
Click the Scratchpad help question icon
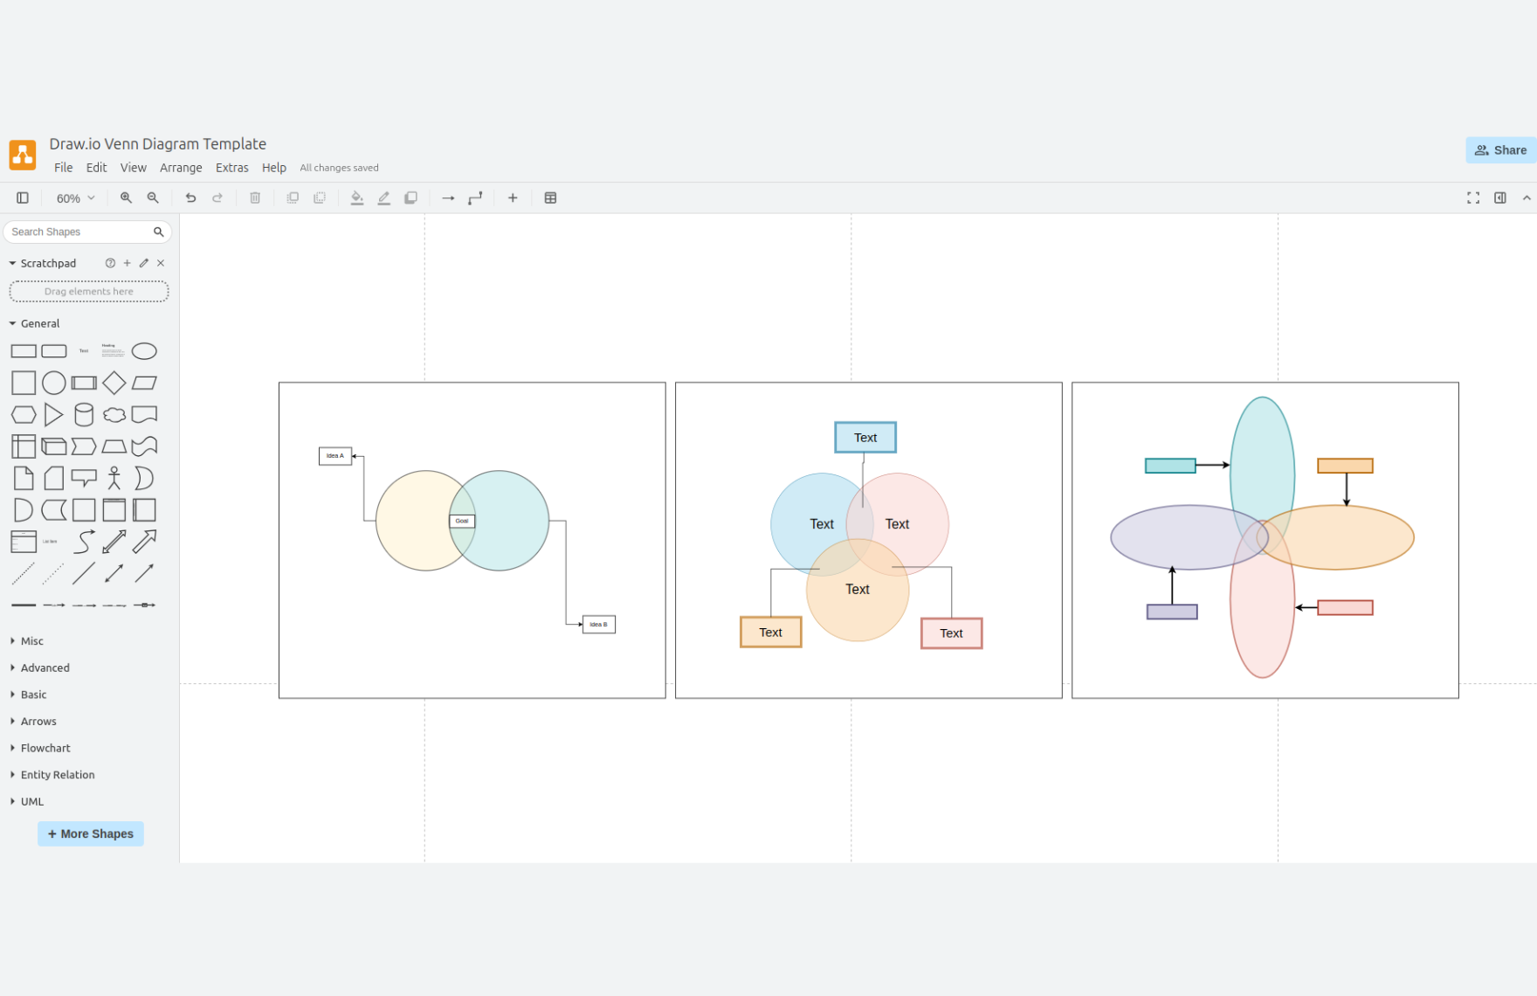pos(110,263)
